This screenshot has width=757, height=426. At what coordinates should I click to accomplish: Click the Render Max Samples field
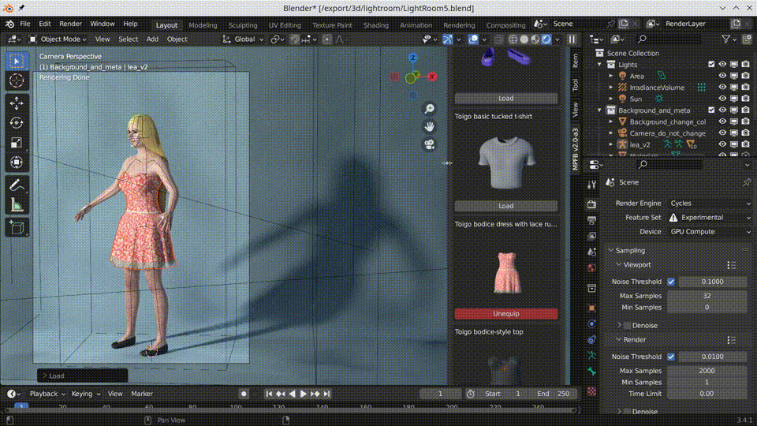tap(707, 371)
